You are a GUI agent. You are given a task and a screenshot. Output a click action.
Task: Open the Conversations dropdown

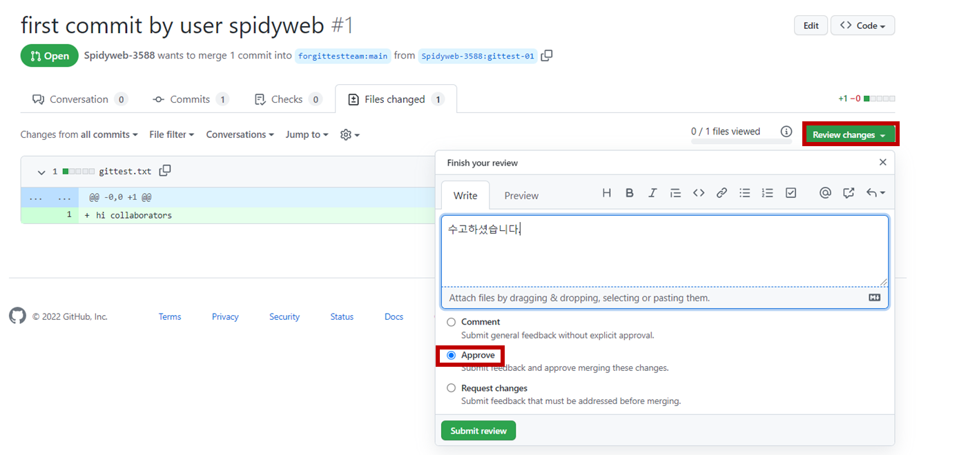pos(240,134)
